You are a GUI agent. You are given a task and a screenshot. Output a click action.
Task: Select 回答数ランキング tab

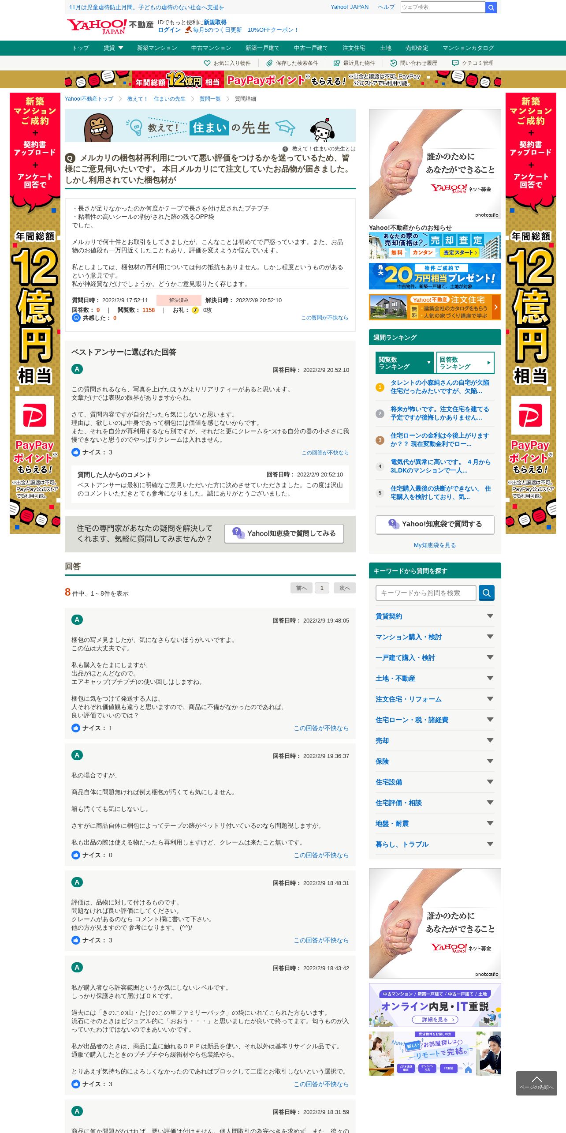point(465,363)
